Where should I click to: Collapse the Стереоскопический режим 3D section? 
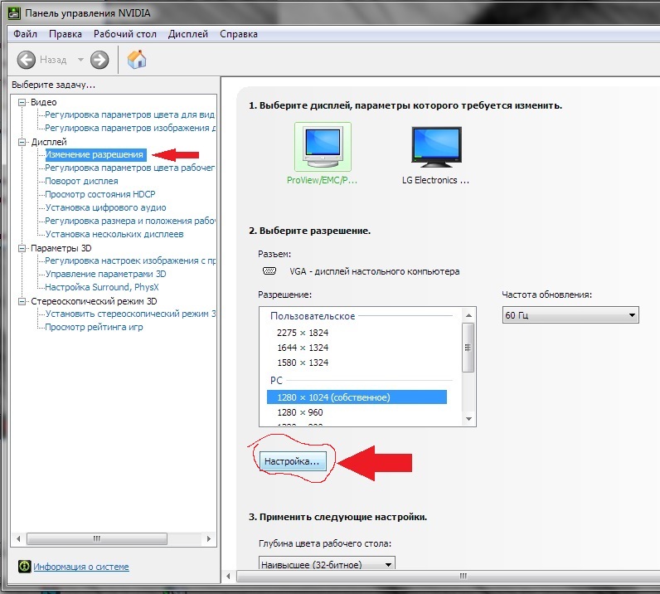tap(22, 301)
